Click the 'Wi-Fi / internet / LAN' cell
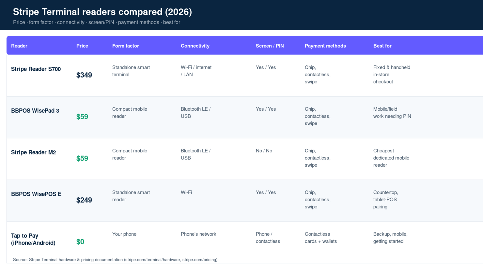483x267 pixels. (196, 71)
